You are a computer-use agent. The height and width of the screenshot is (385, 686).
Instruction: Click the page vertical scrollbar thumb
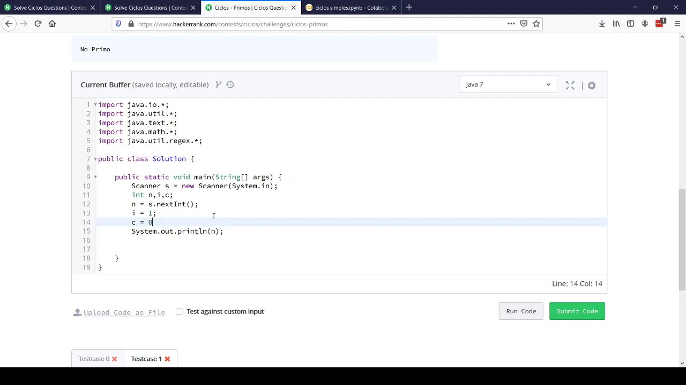coord(682,240)
